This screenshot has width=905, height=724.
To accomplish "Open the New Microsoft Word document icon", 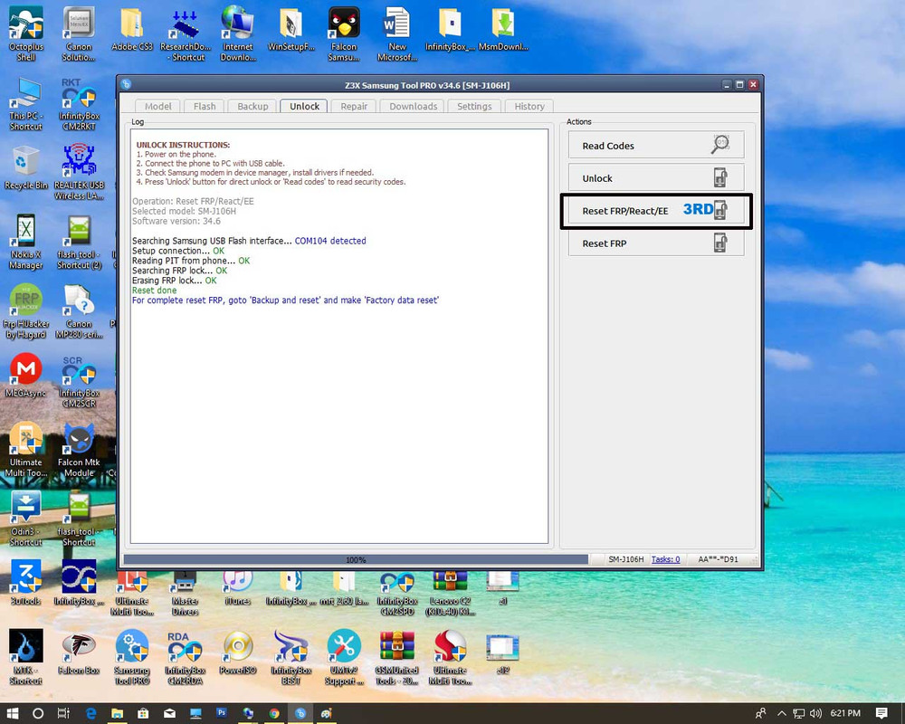I will tap(397, 33).
